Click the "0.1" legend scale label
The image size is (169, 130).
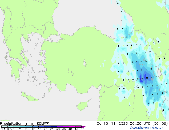click(x=3, y=129)
